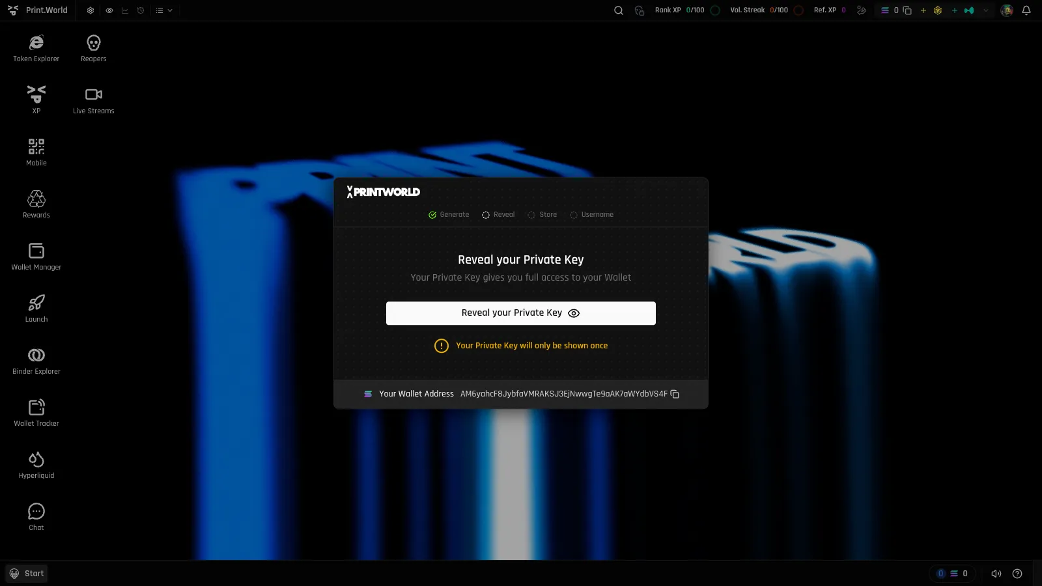Open the notifications bell
This screenshot has width=1042, height=586.
1026,10
